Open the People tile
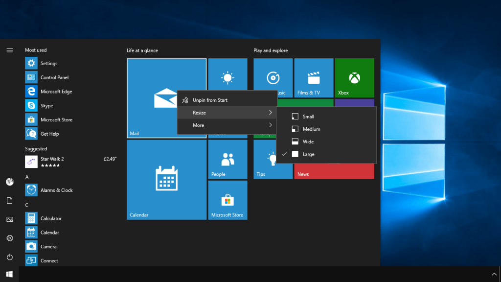501x282 pixels. (x=228, y=159)
